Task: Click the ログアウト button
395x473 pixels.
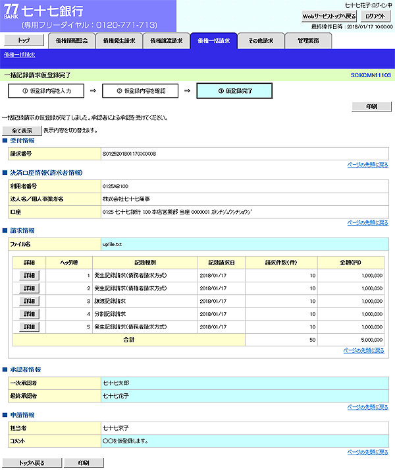Action: tap(375, 16)
